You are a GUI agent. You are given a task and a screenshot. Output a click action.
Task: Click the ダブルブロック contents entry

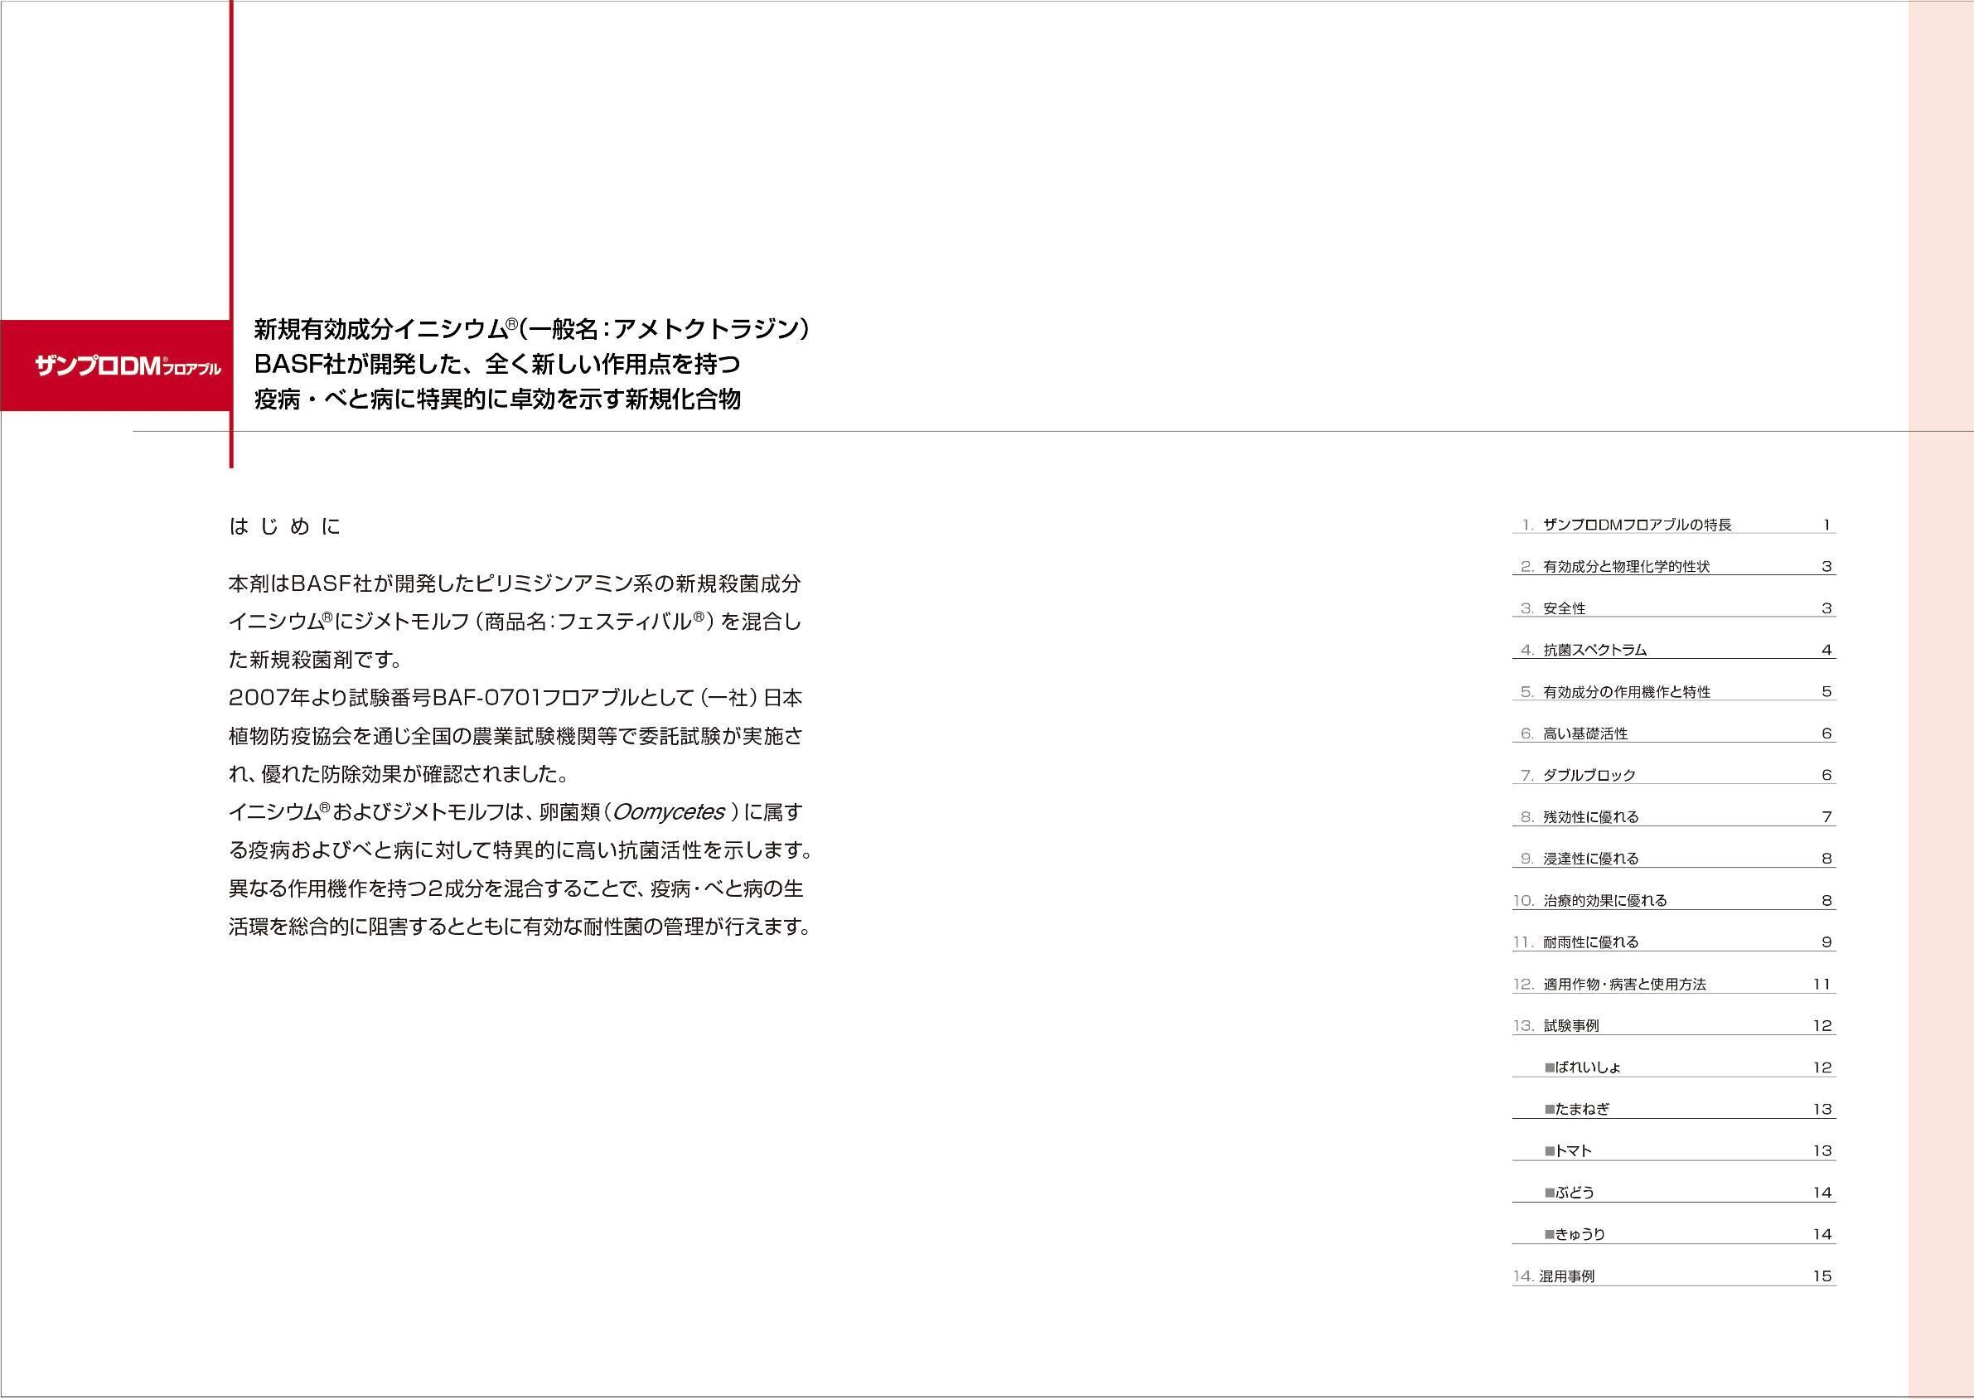pyautogui.click(x=1589, y=775)
